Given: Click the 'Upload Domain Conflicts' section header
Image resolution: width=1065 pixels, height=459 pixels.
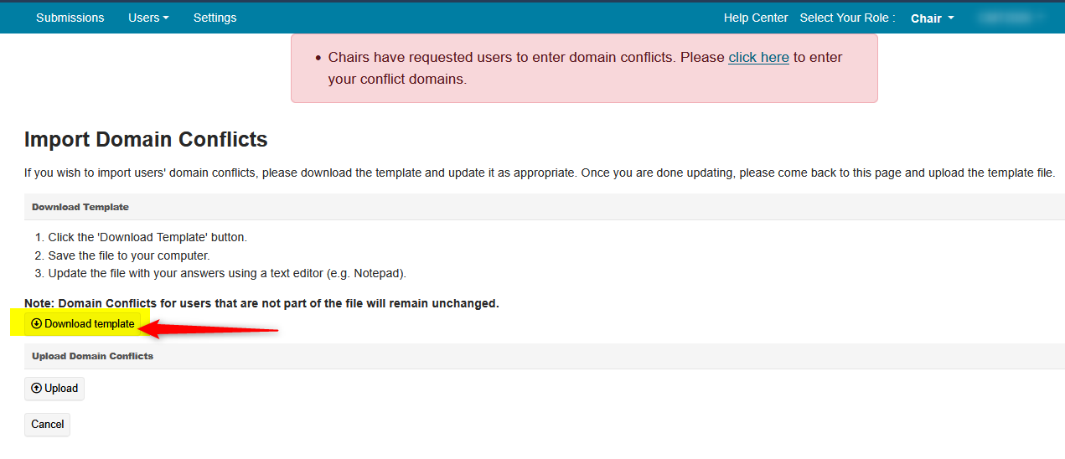Looking at the screenshot, I should [92, 356].
